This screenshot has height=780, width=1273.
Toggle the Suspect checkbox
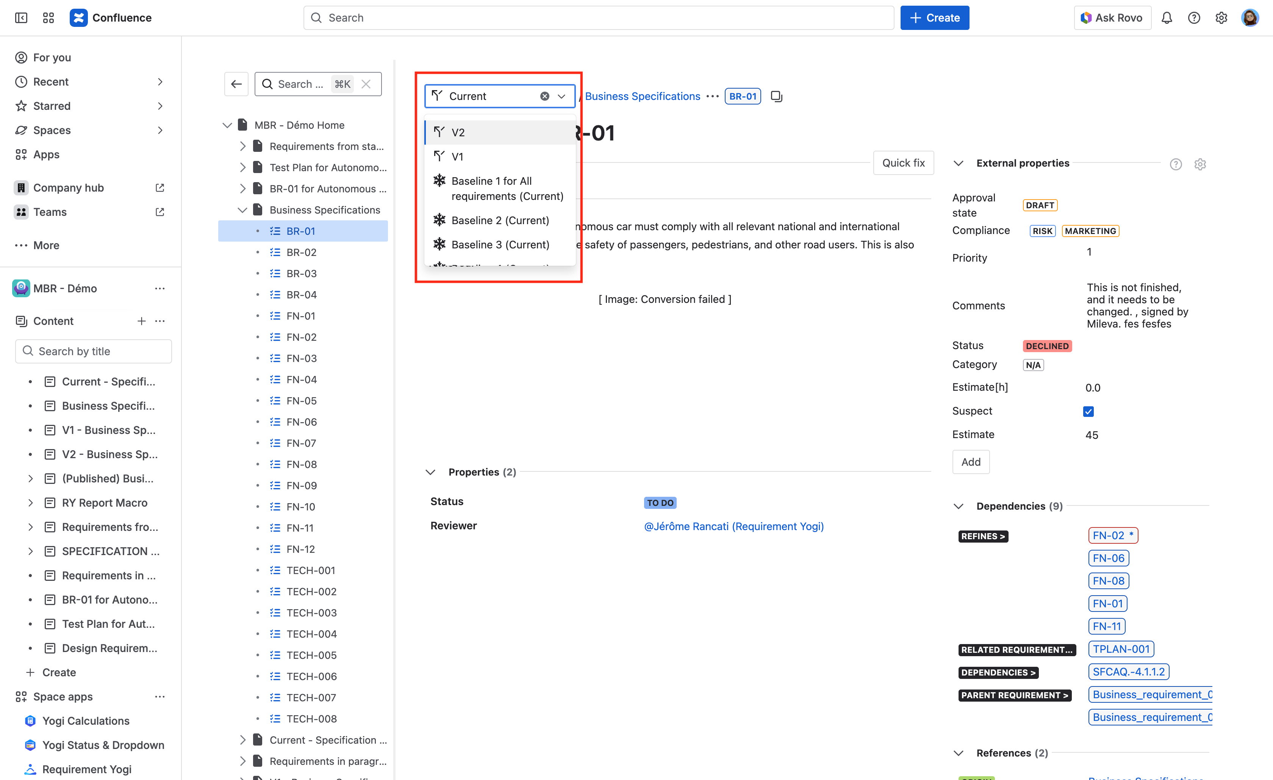point(1088,412)
